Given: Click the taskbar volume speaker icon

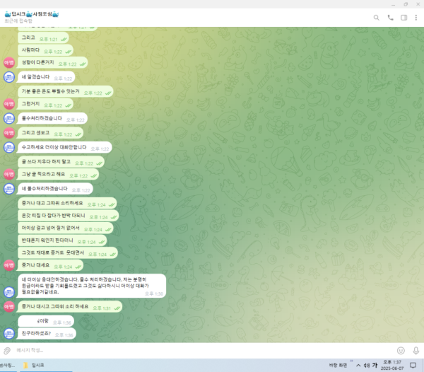Looking at the screenshot, I should (x=366, y=366).
